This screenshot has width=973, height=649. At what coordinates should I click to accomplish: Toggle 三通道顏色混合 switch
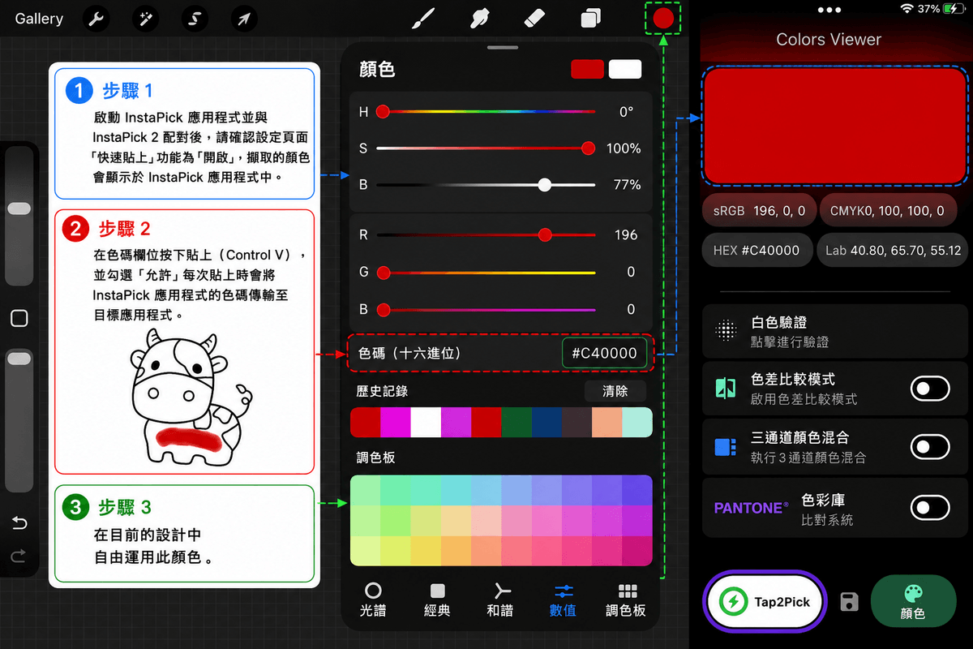(930, 447)
